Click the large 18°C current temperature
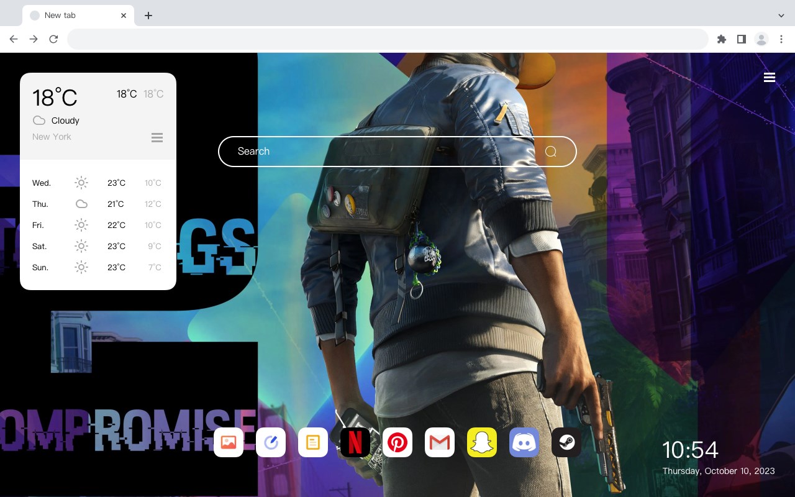This screenshot has width=795, height=497. pyautogui.click(x=55, y=98)
